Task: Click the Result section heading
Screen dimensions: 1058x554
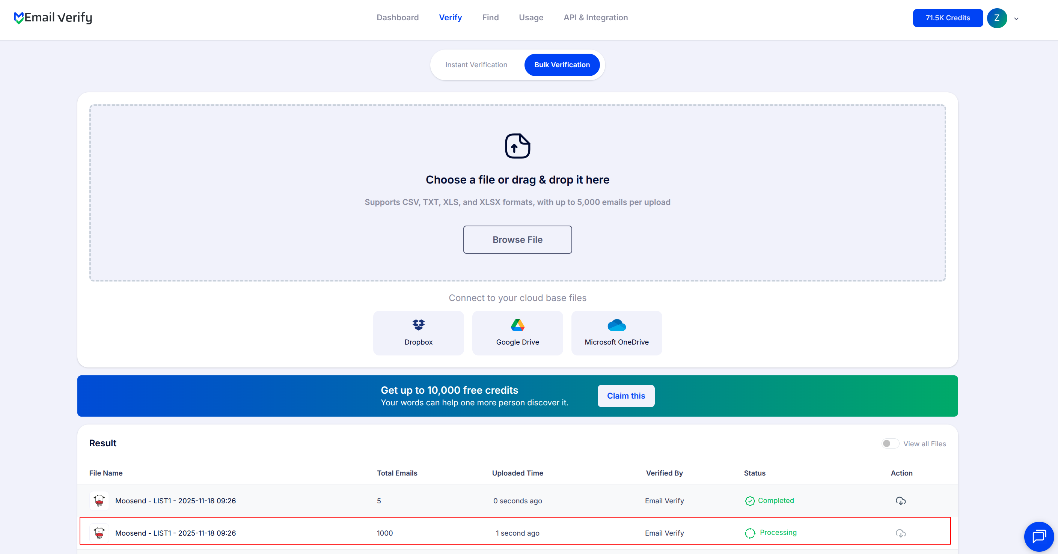Action: pos(102,443)
